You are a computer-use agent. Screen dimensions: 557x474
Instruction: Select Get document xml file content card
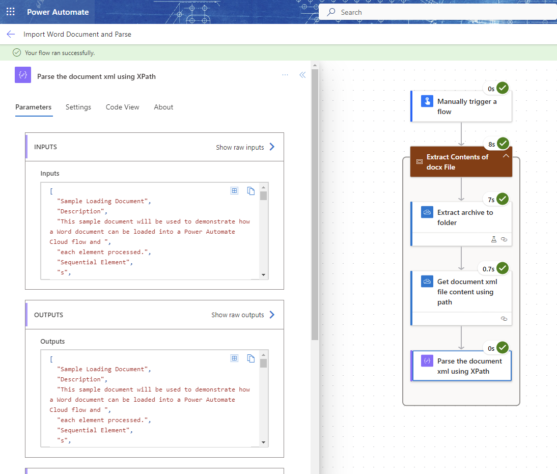461,298
